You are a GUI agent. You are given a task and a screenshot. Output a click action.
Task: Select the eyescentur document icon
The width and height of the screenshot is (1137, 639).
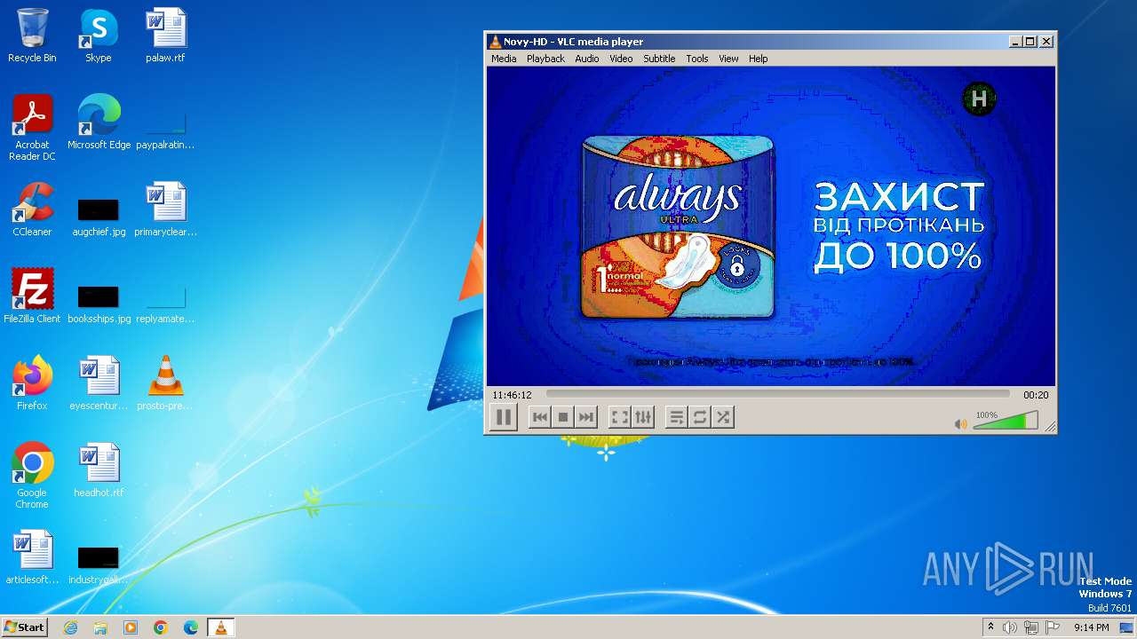(99, 383)
